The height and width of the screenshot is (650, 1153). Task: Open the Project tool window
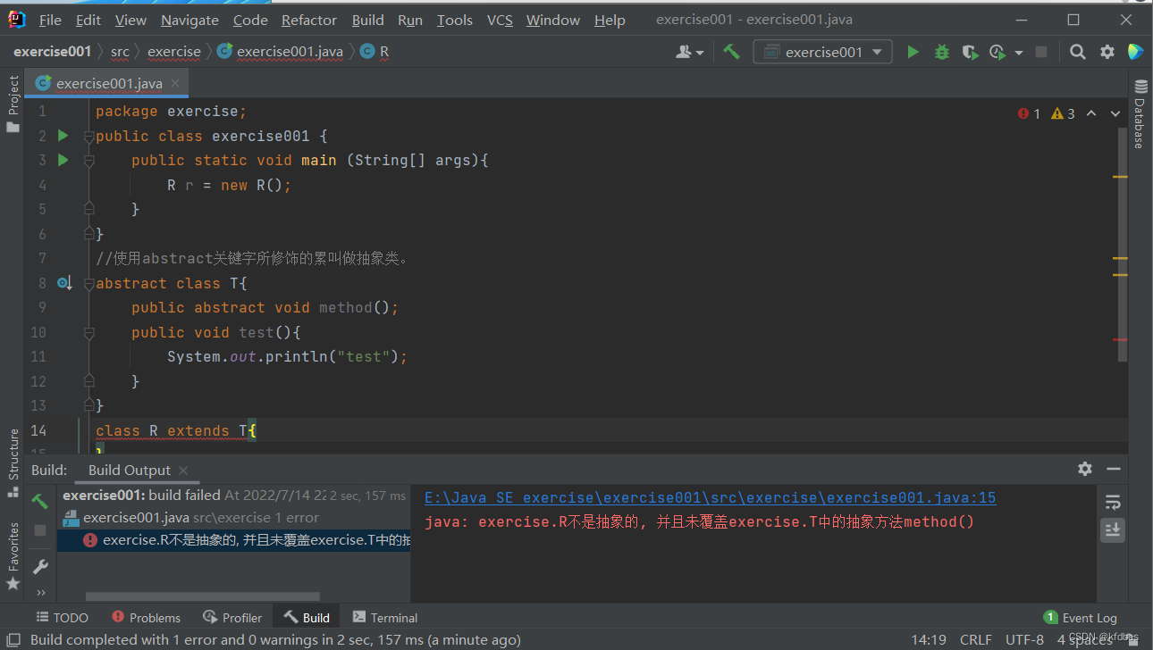(x=13, y=104)
